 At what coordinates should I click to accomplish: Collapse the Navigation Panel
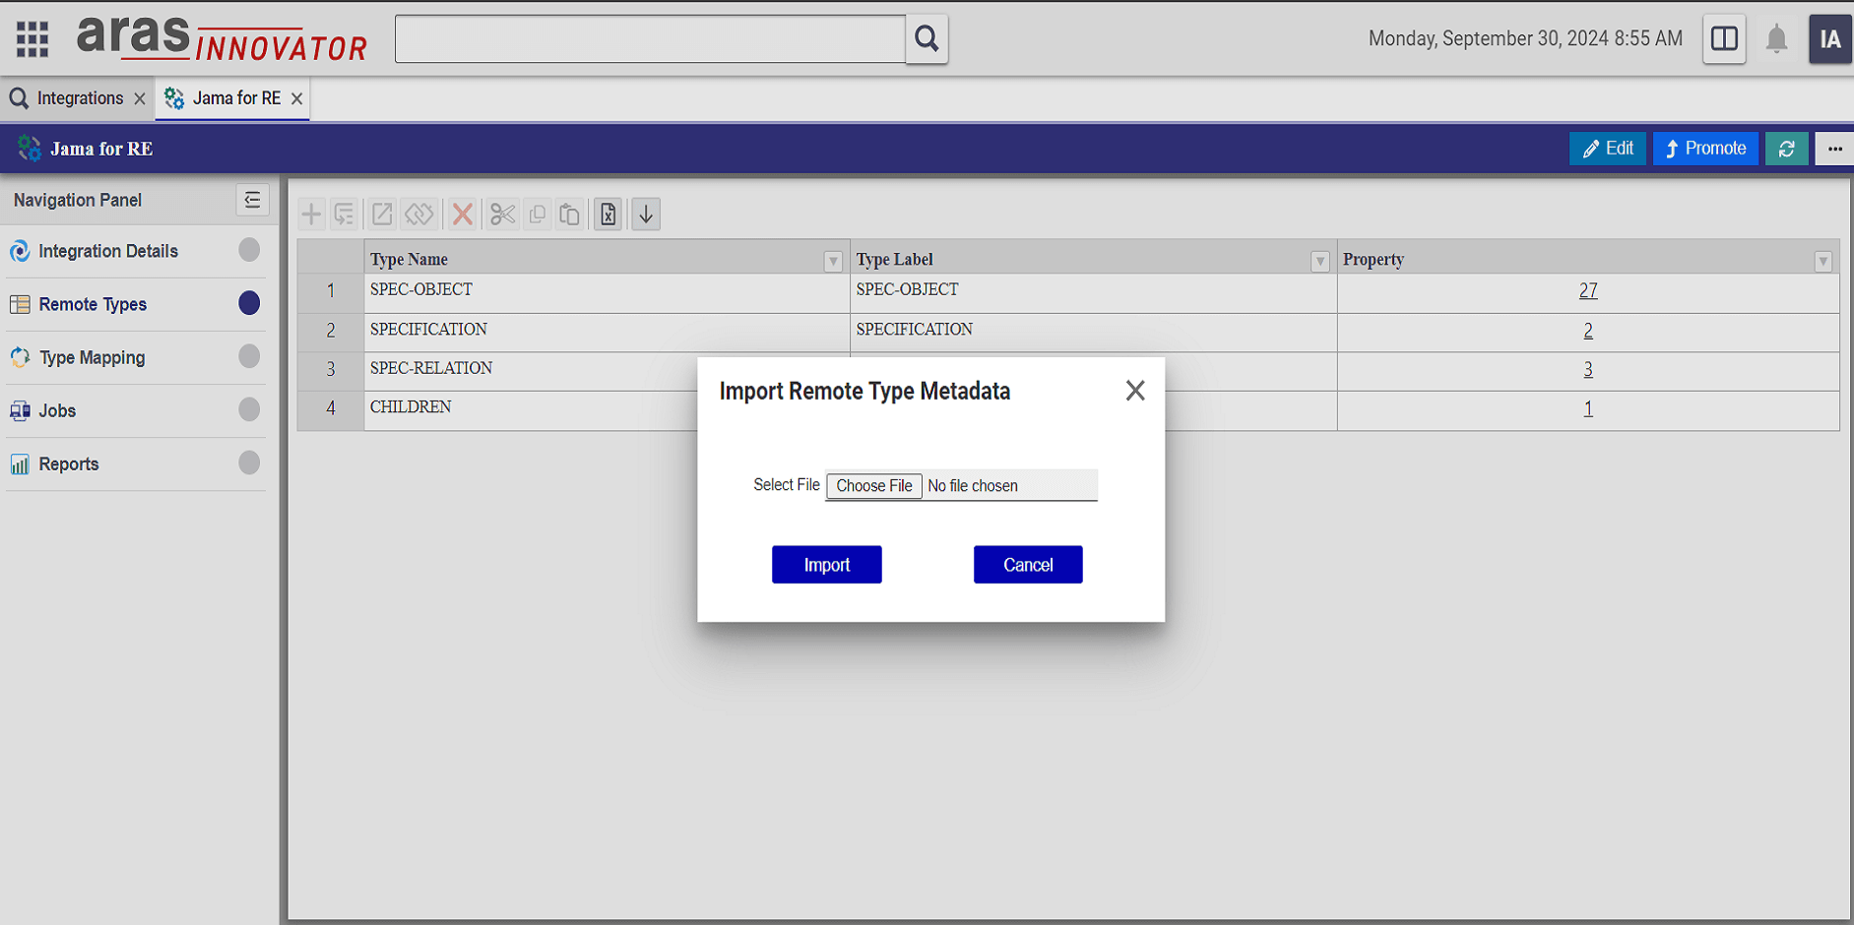[x=252, y=200]
